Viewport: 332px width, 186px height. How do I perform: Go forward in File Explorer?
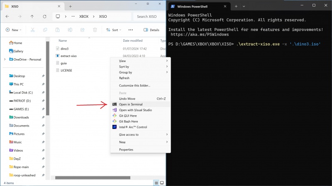point(20,17)
